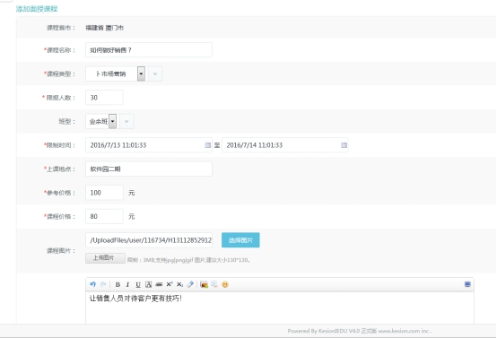Click the province city text 福建省 厦门市
Screen dimensions: 497x338
coord(105,28)
